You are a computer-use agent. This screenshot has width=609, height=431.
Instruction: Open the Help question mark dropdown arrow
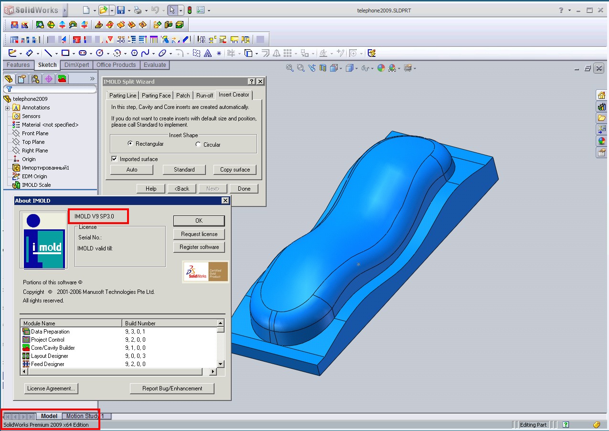(569, 10)
